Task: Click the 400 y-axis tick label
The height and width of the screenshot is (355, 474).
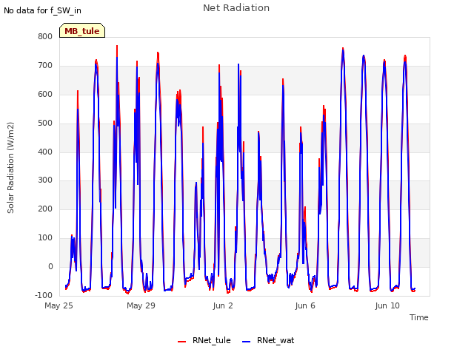Action: click(45, 152)
